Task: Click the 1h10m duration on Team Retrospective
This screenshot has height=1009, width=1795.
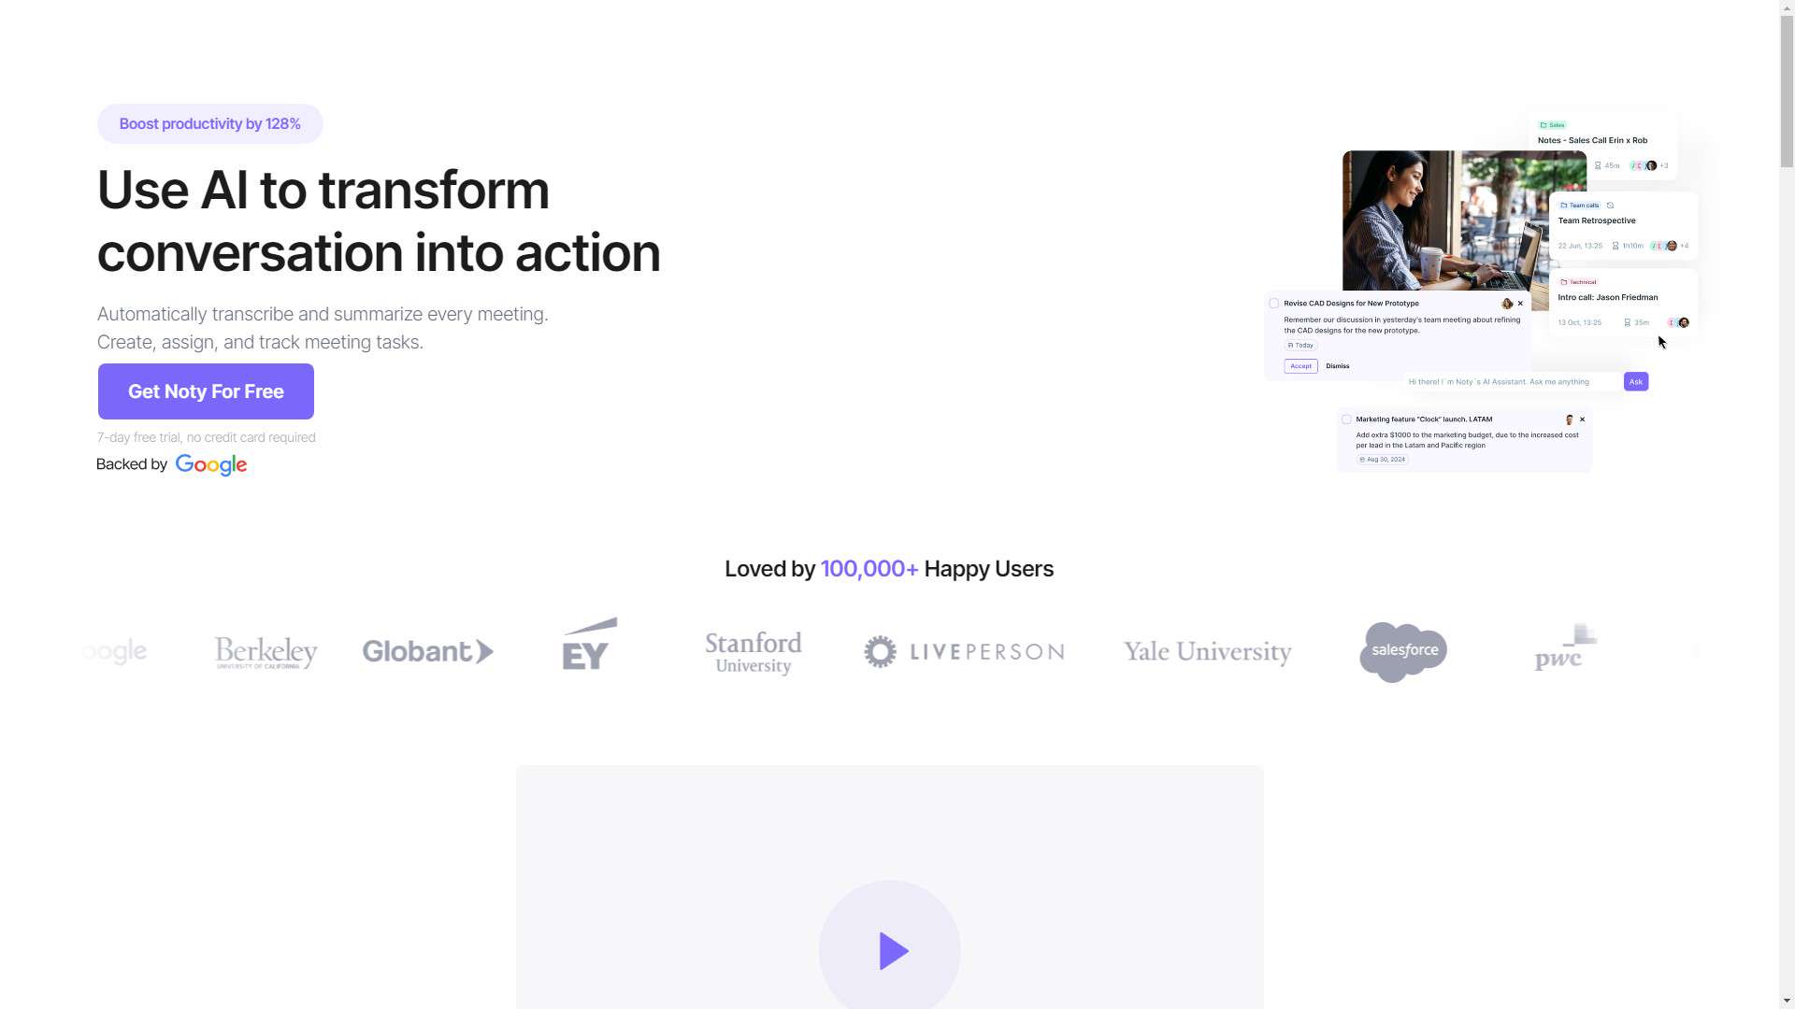Action: coord(1628,247)
